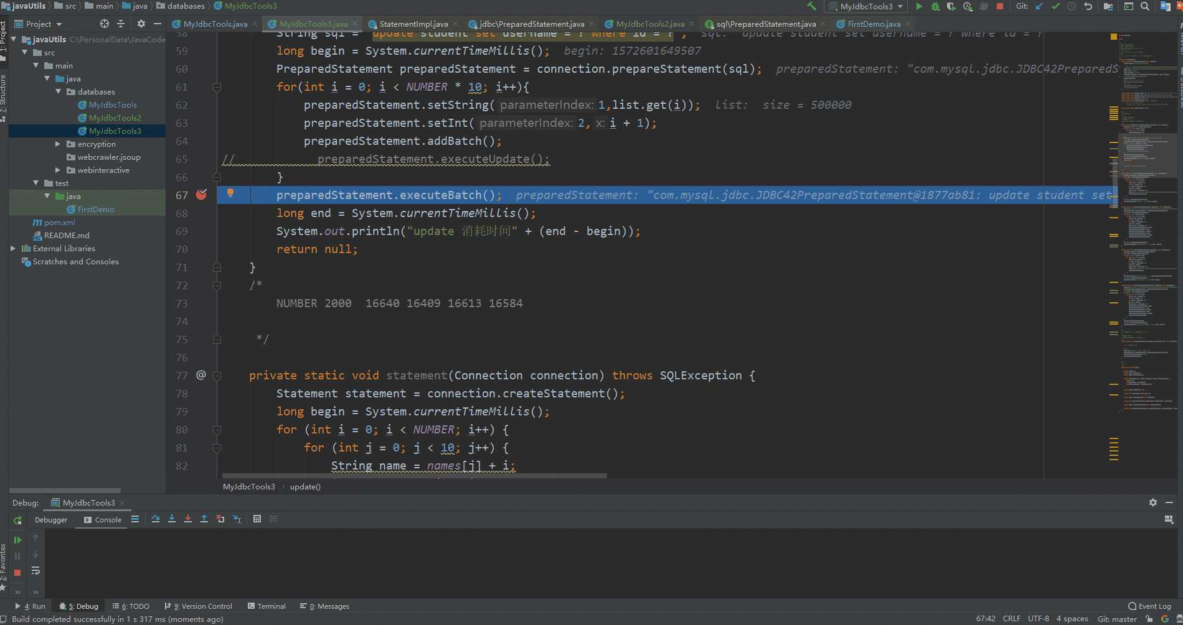Viewport: 1183px width, 625px height.
Task: Open the Project view dropdown
Action: [39, 24]
